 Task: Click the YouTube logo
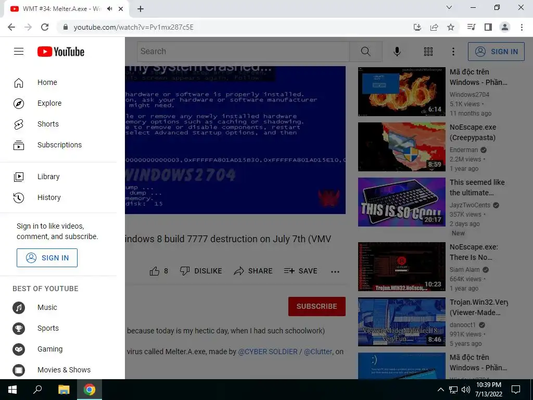(61, 52)
